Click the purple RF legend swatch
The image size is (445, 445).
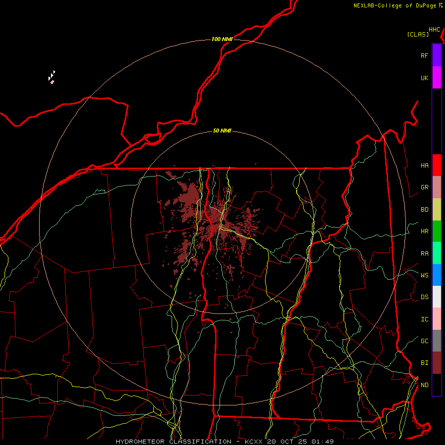click(x=437, y=55)
